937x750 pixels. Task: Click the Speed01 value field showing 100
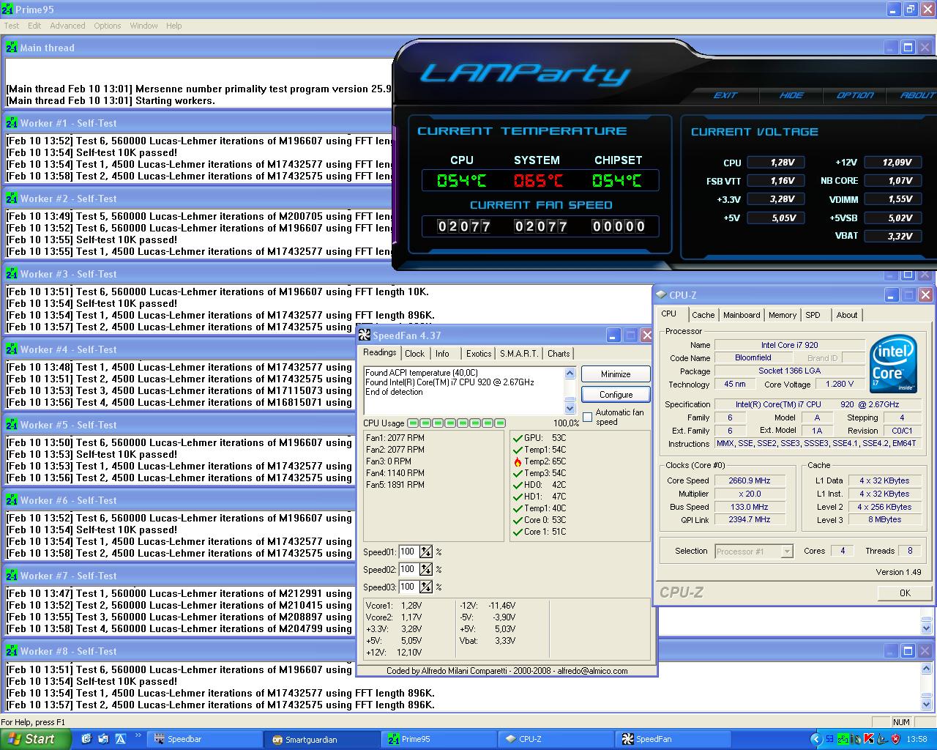coord(408,552)
